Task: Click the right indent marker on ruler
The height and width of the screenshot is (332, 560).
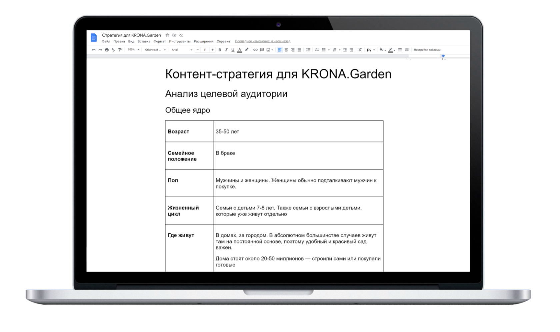Action: point(443,56)
